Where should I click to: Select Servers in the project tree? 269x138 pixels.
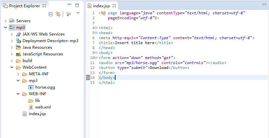23,21
